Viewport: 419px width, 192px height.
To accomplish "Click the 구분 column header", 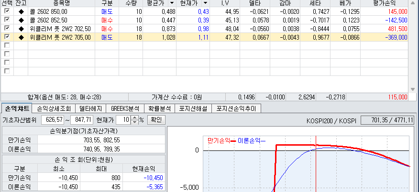I will [107, 3].
